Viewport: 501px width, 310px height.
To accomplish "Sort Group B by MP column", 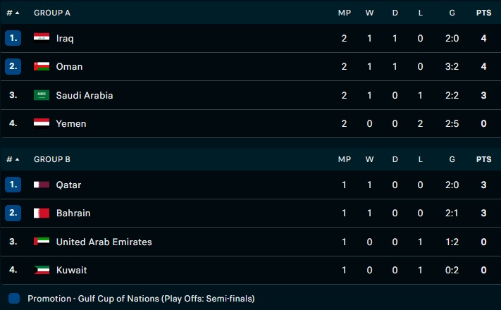I will pos(344,159).
